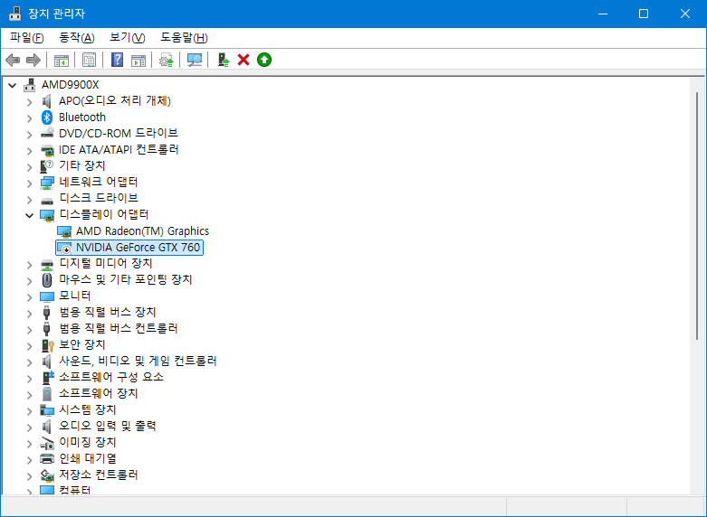Screen dimensions: 707x517
Task: Minimize the 장치 관리자 window
Action: [603, 14]
